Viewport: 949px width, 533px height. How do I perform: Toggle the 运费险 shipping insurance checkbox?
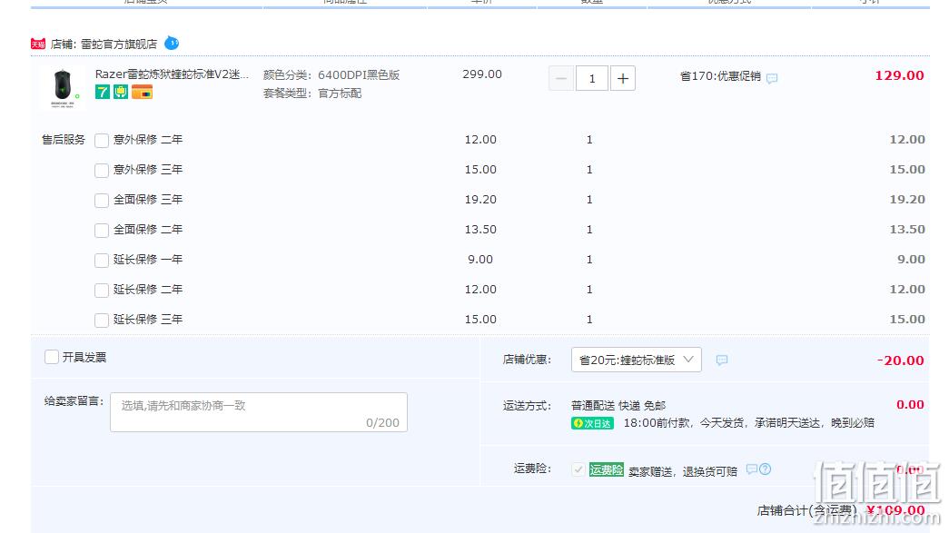(x=578, y=469)
